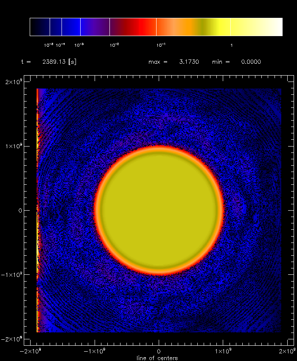Click the max value 3.1730

[x=189, y=62]
